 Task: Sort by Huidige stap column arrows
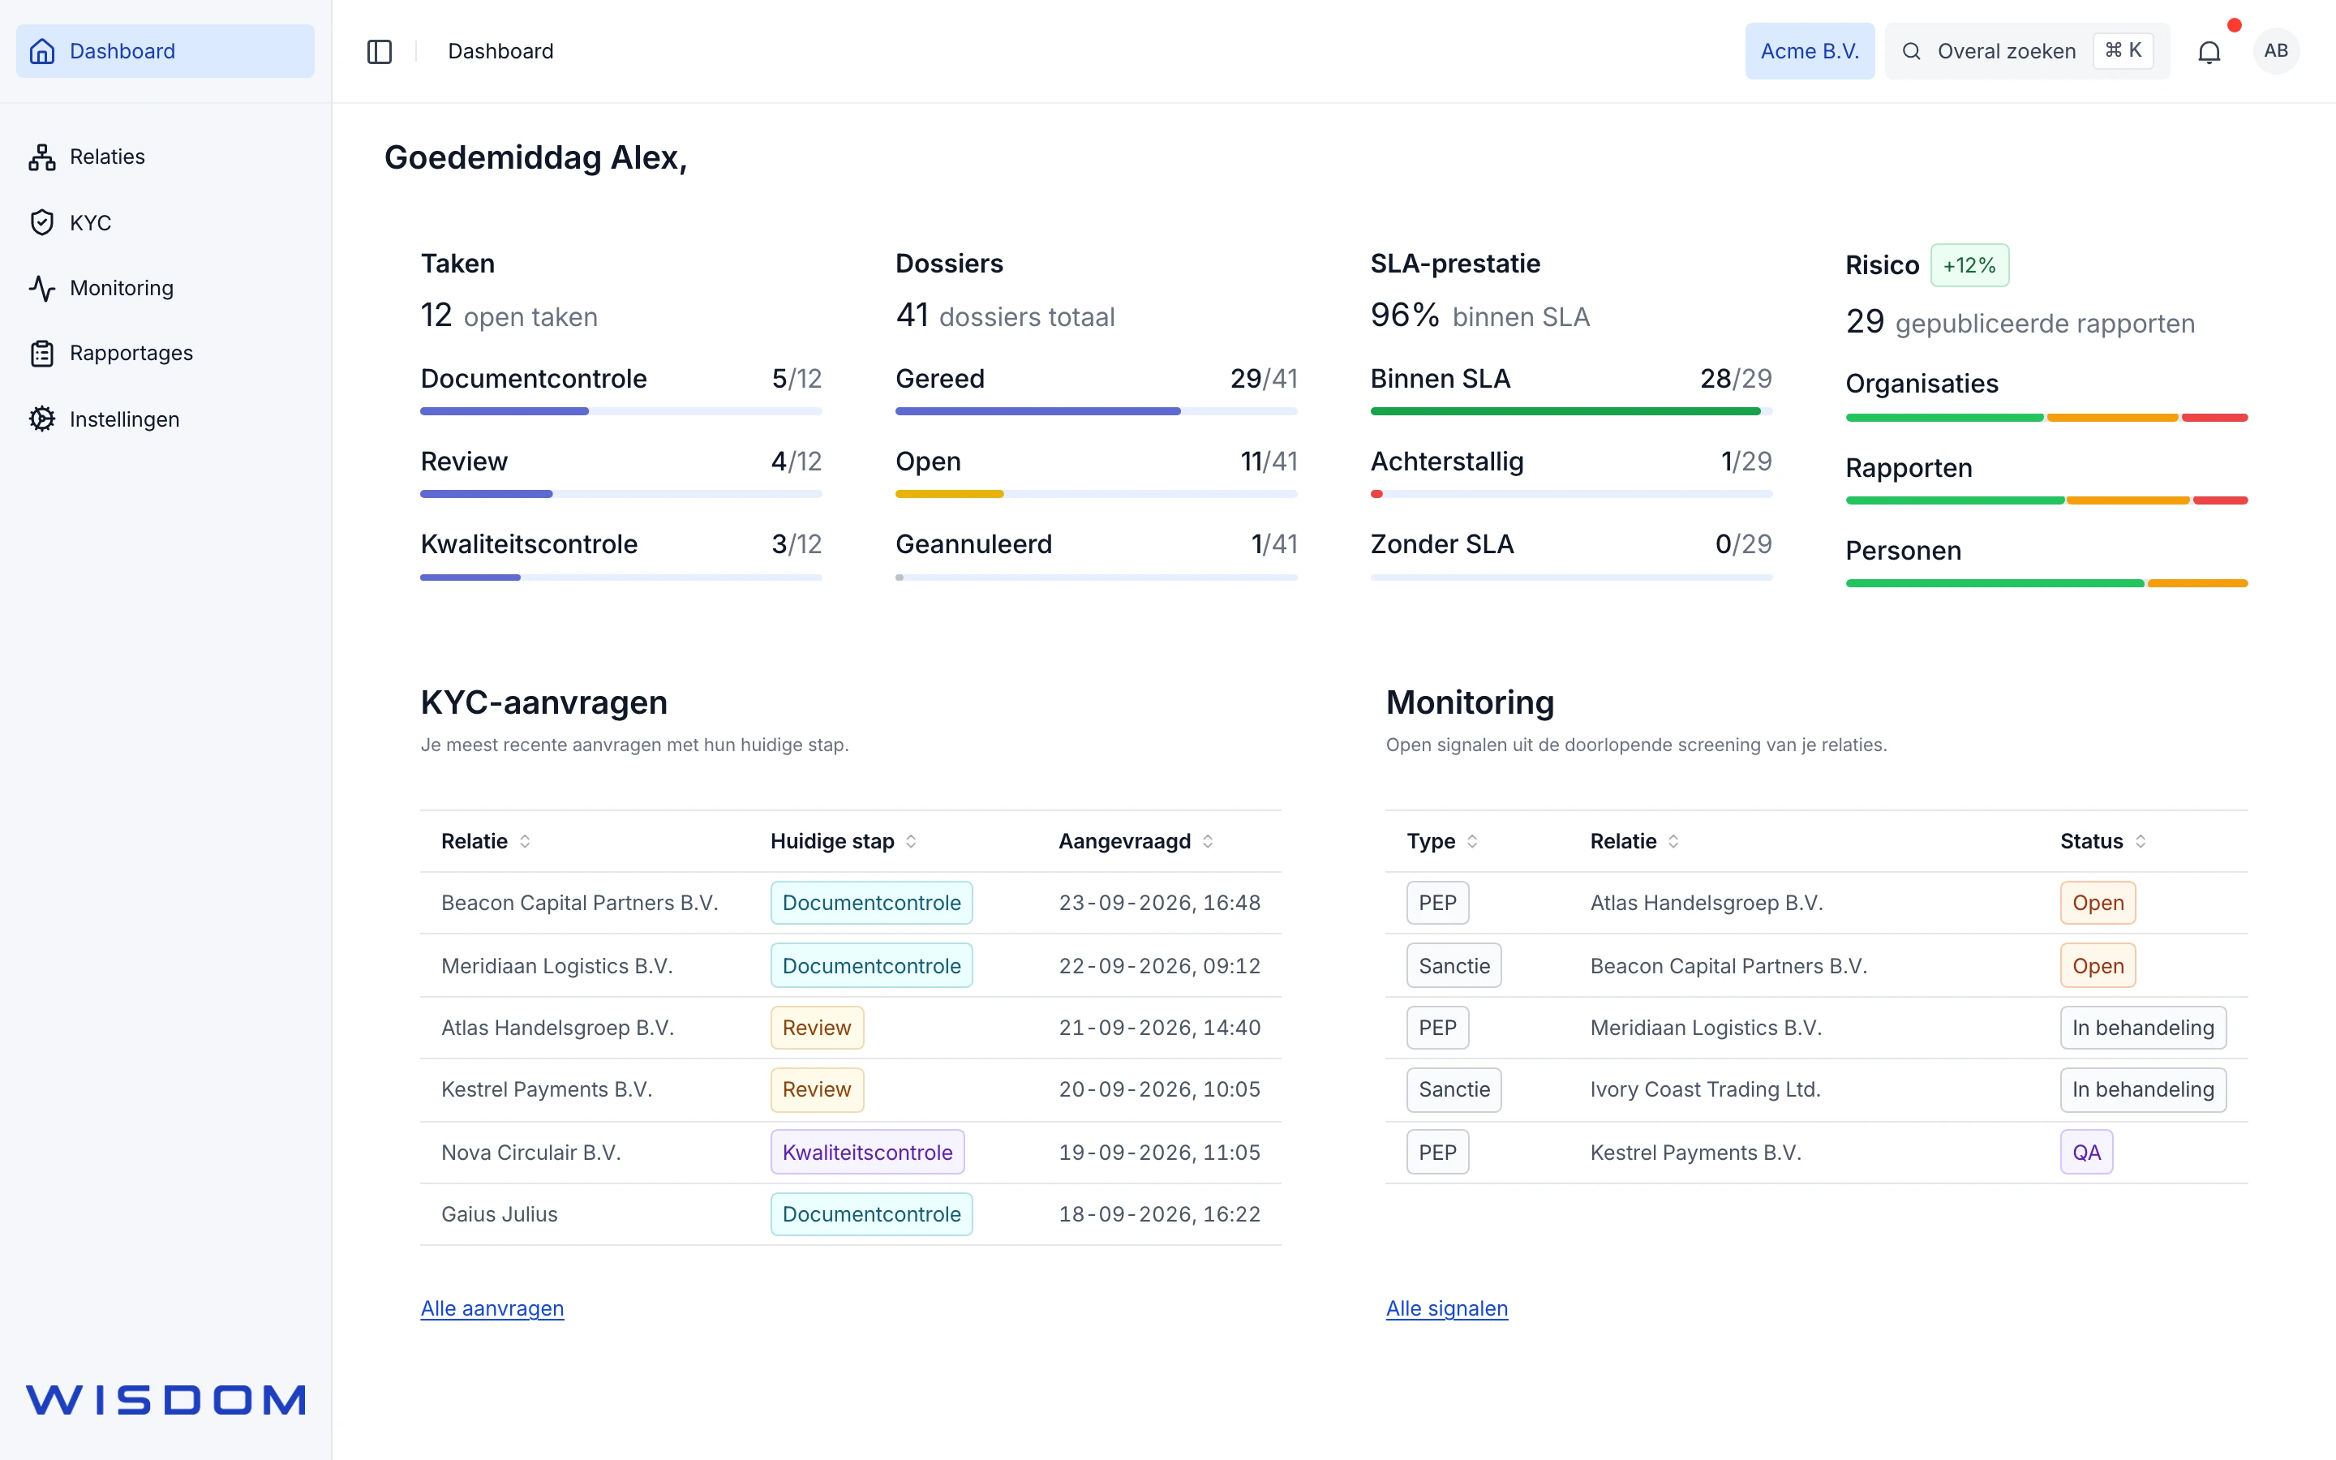click(910, 841)
